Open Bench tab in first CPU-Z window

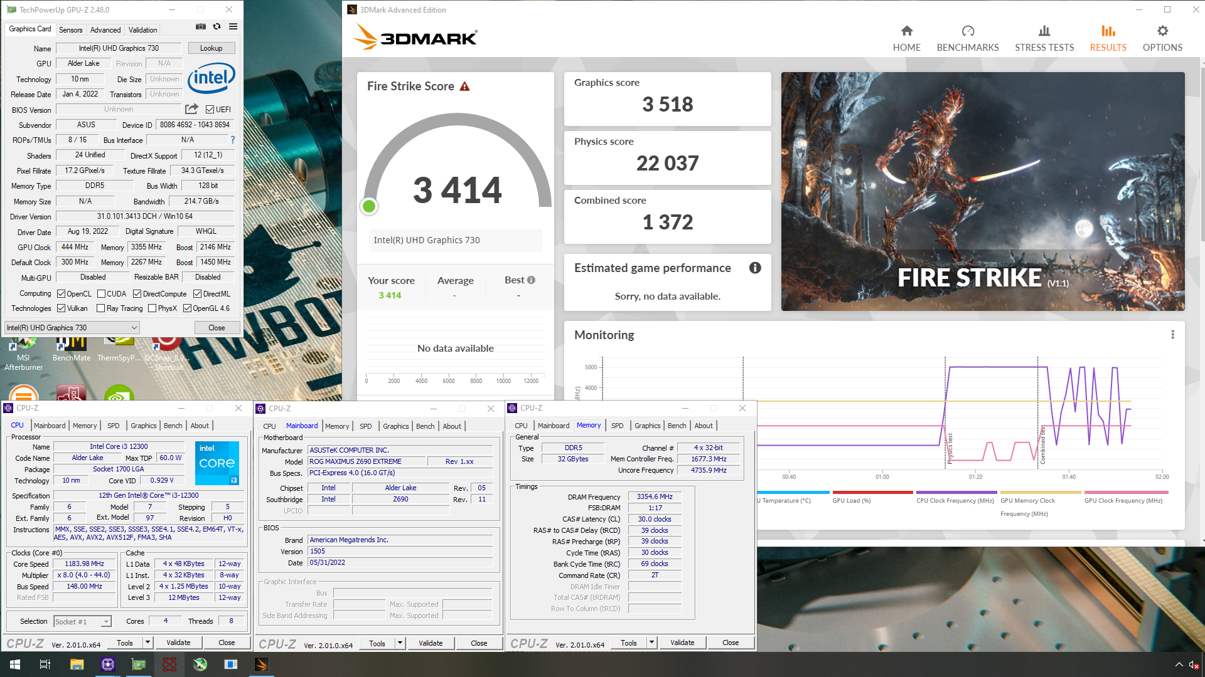coord(173,426)
